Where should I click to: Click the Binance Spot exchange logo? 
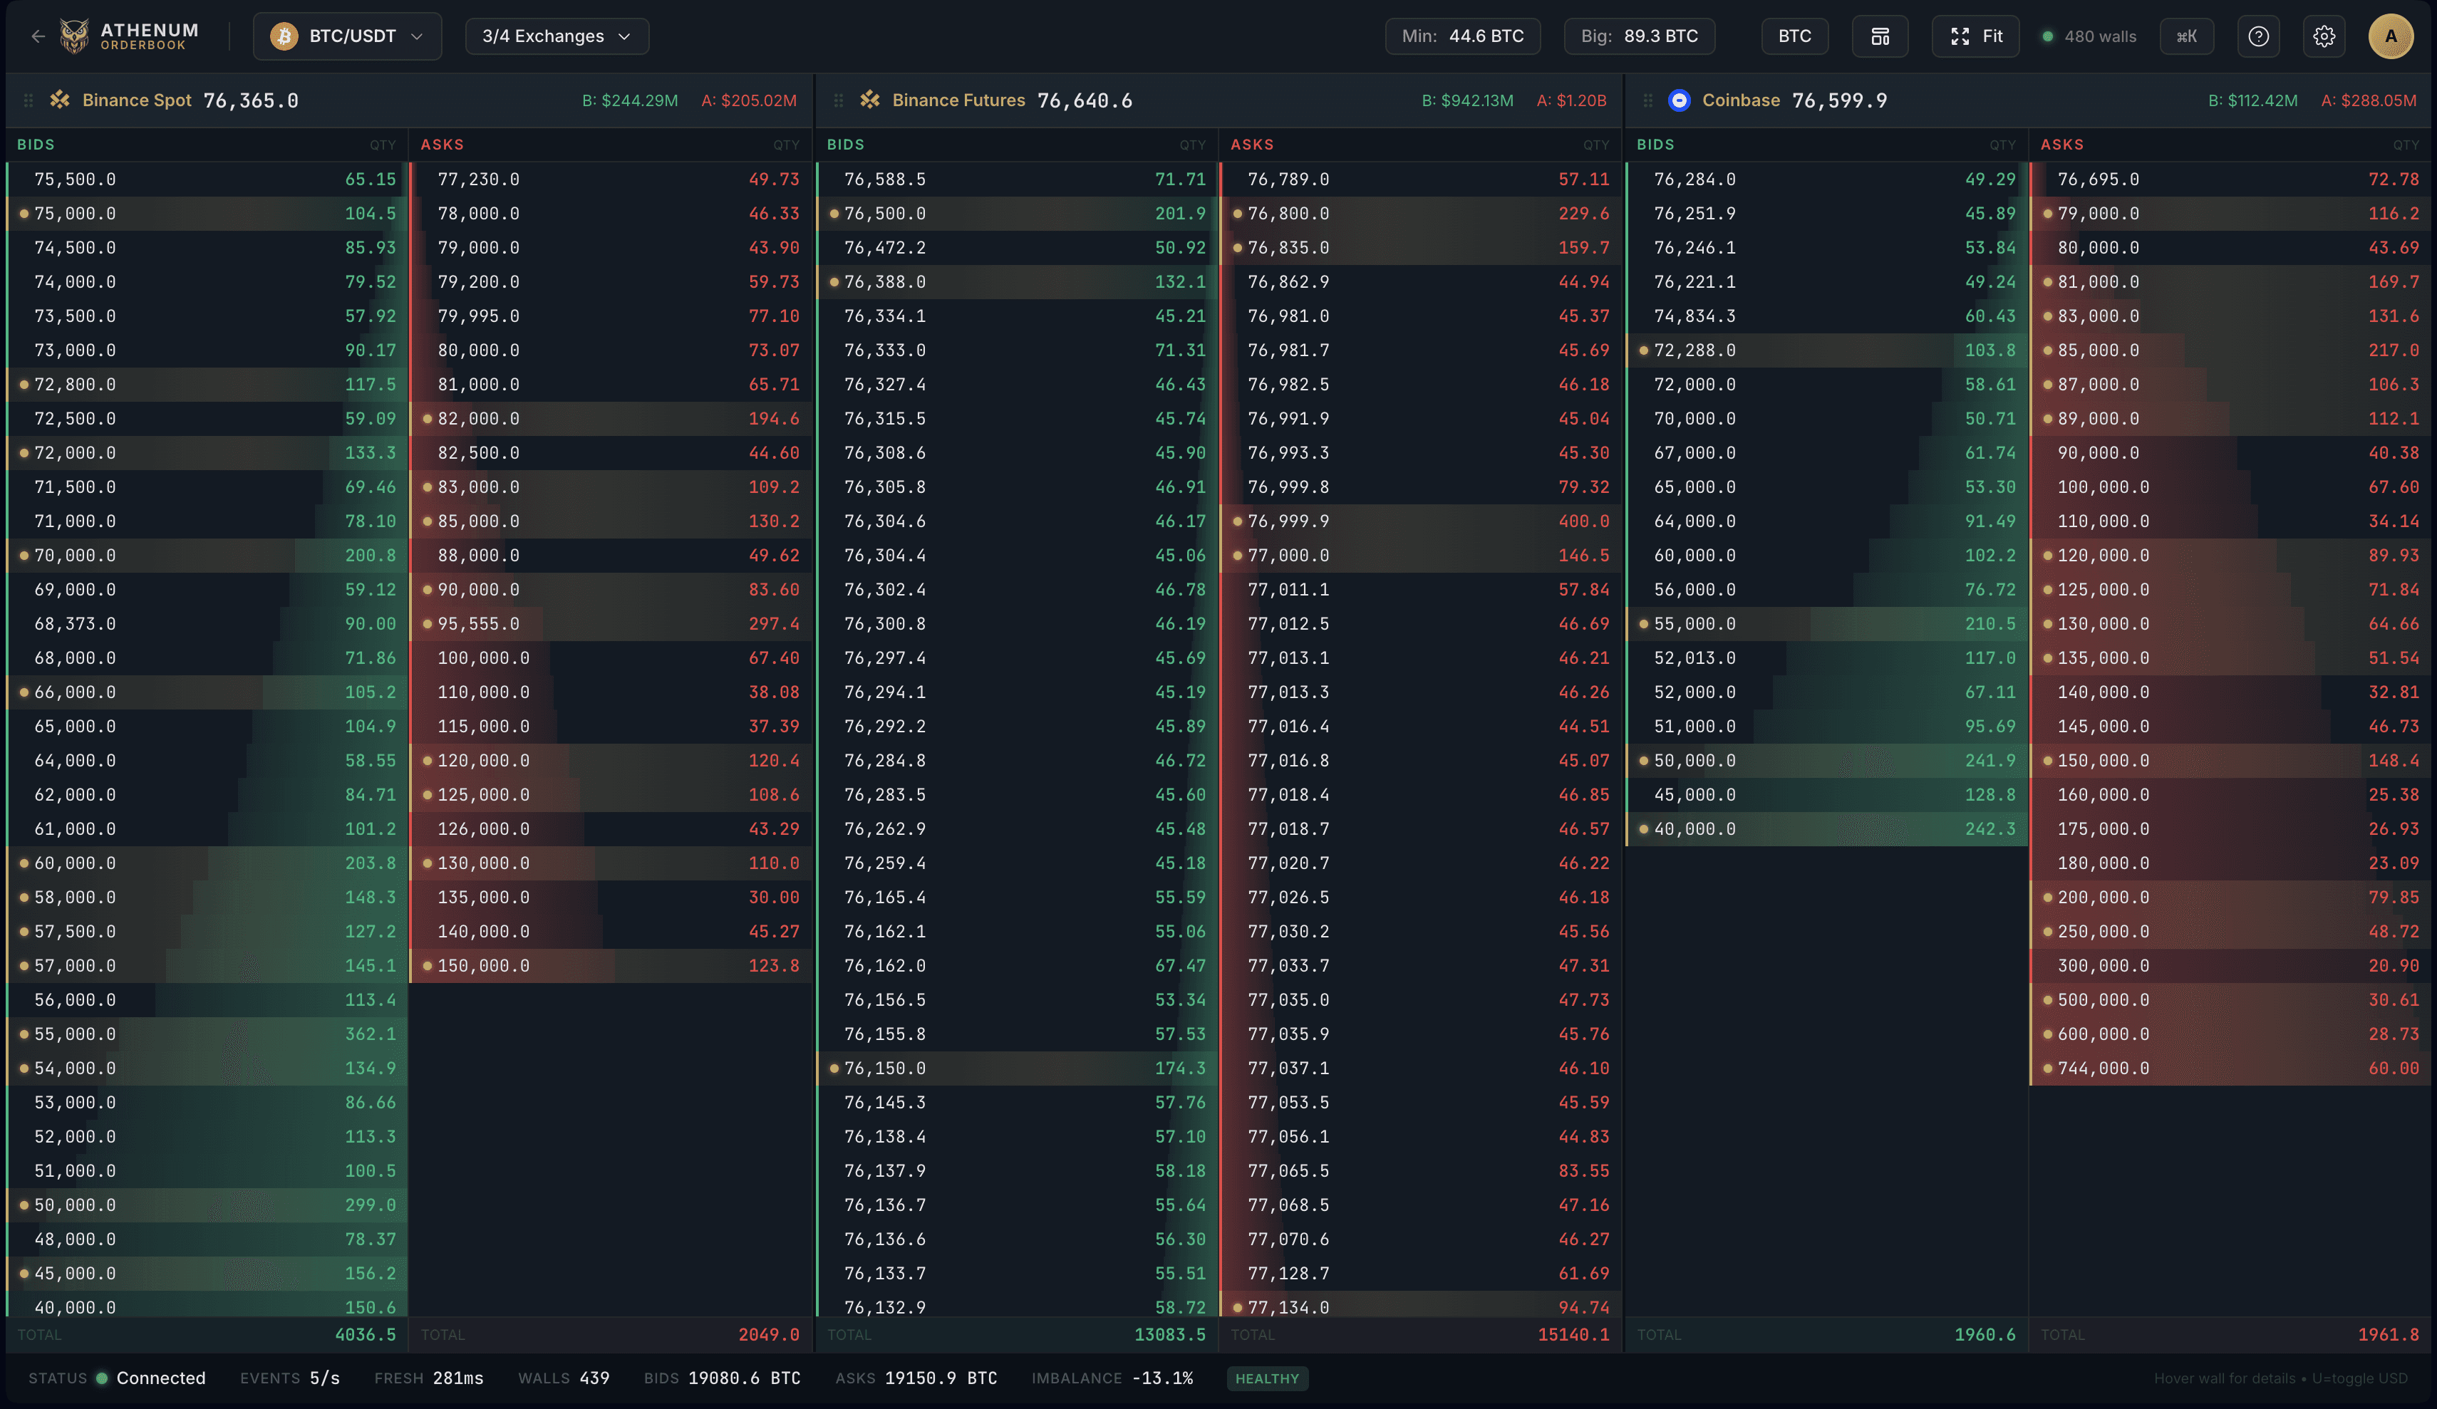point(60,100)
